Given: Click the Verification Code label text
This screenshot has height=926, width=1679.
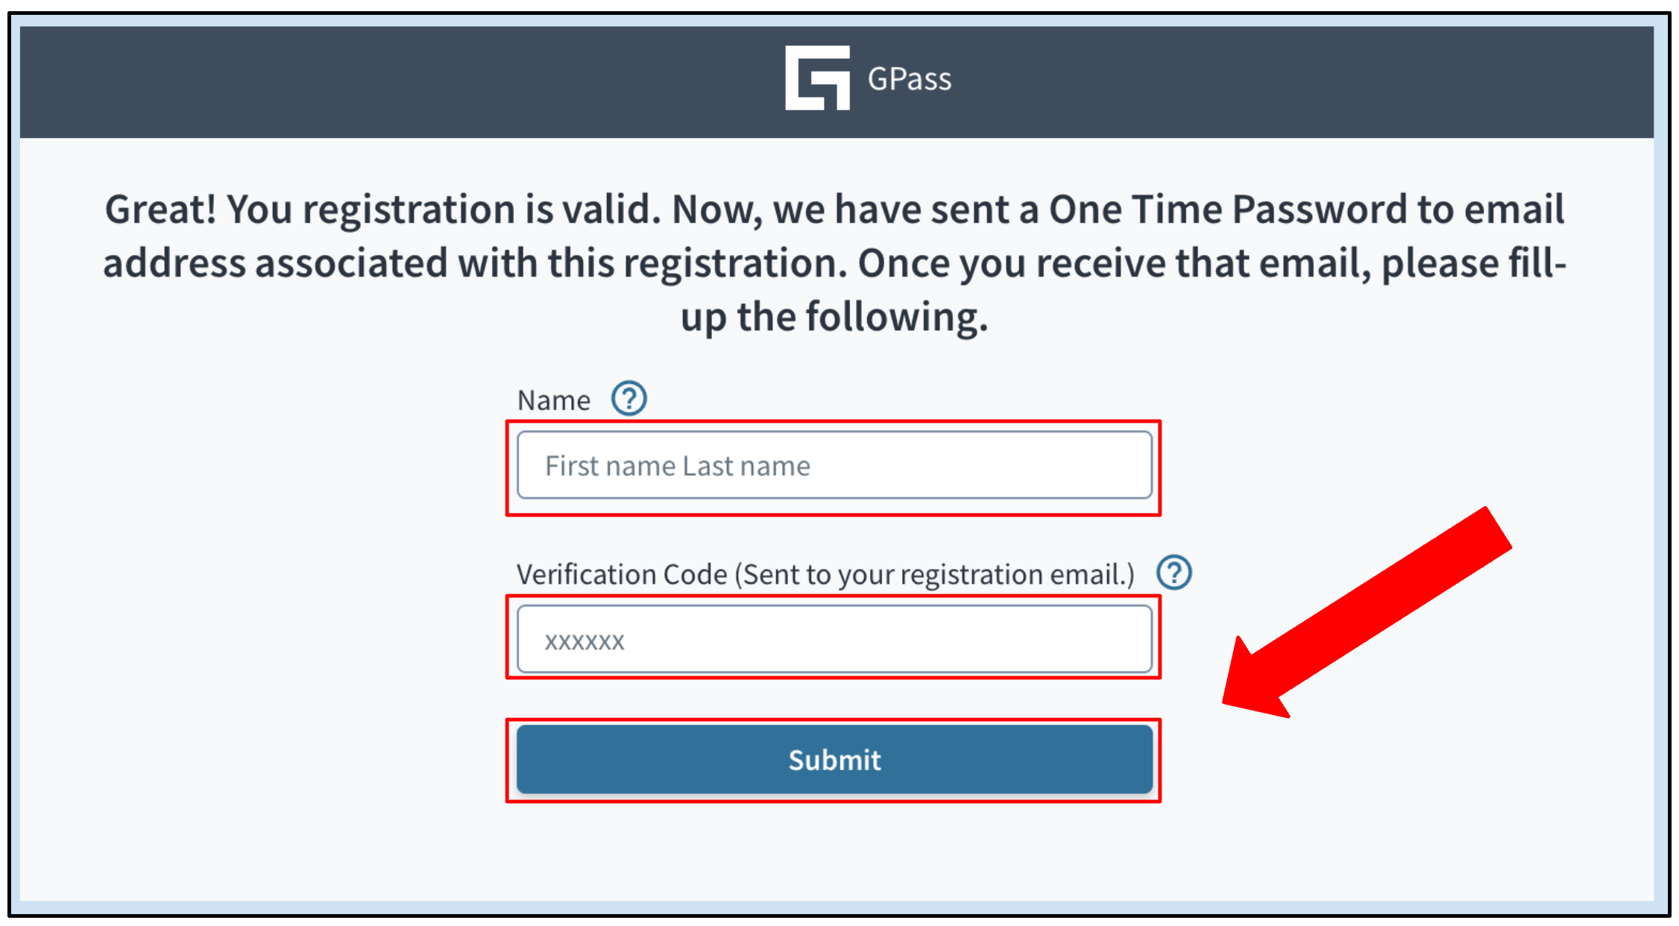Looking at the screenshot, I should click(x=824, y=573).
